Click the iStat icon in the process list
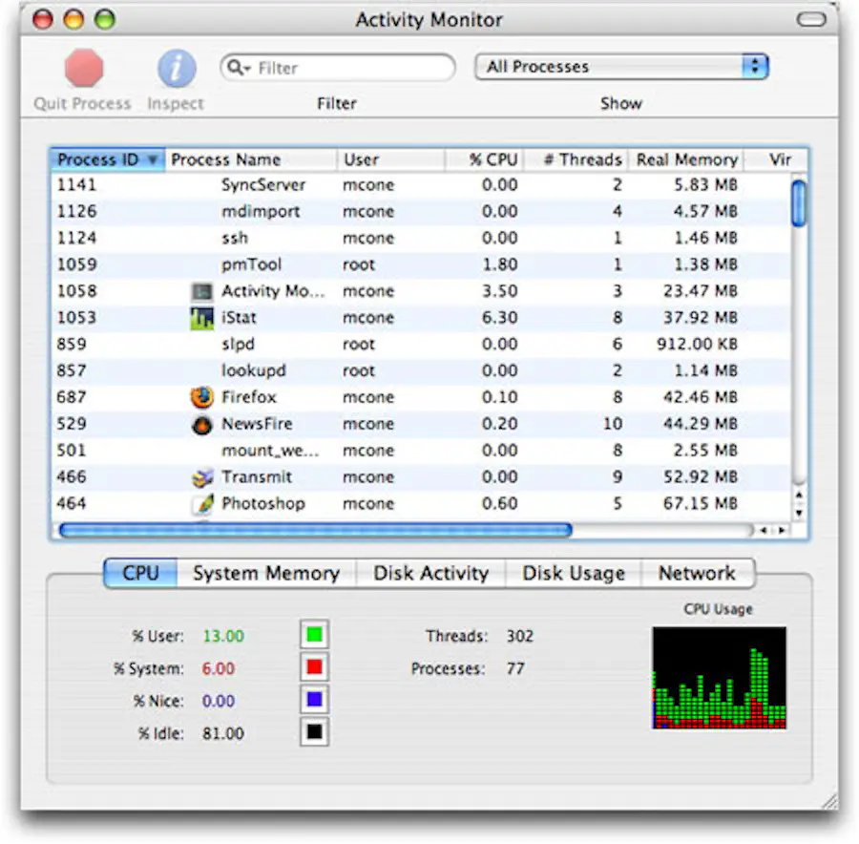 (x=200, y=317)
